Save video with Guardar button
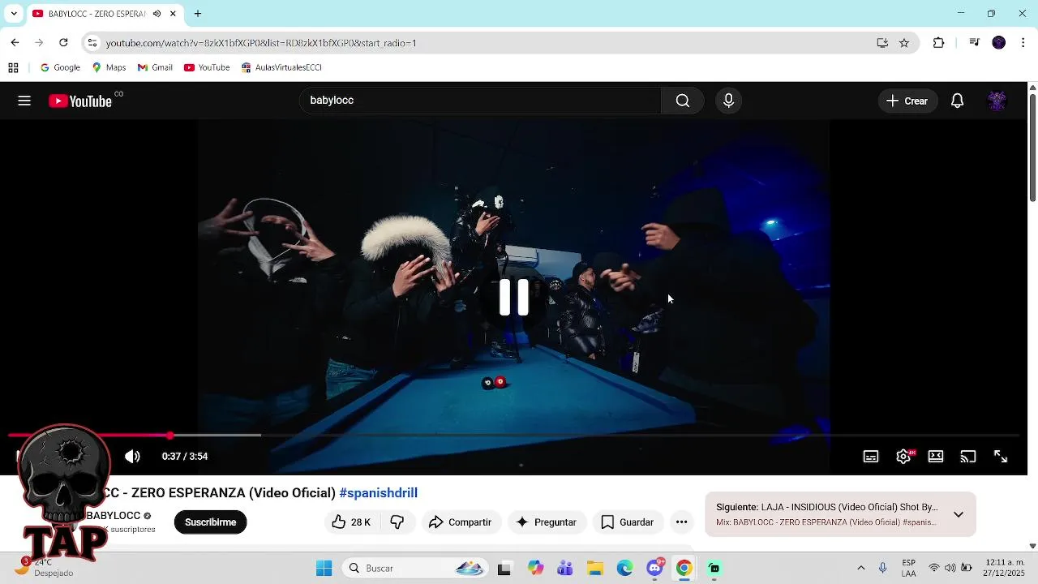Viewport: 1038px width, 584px height. point(627,522)
